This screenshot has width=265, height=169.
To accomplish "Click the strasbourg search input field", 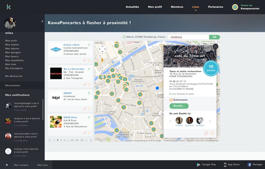I will (x=188, y=37).
